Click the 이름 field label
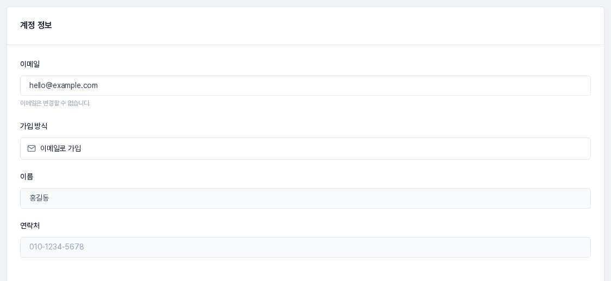 coord(27,177)
